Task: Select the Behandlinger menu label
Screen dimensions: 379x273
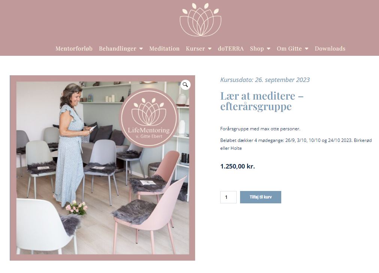Action: point(118,49)
